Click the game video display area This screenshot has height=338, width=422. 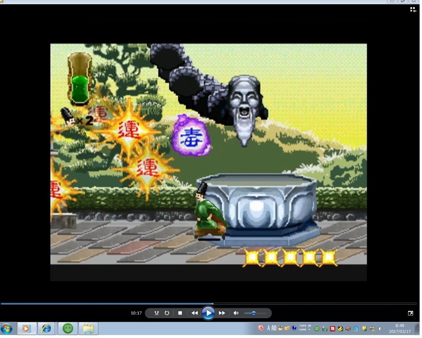(208, 162)
